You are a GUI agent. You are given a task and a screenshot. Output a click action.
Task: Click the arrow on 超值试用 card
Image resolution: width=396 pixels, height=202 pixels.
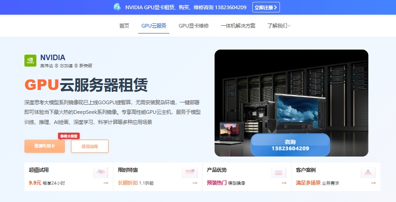coord(105,183)
